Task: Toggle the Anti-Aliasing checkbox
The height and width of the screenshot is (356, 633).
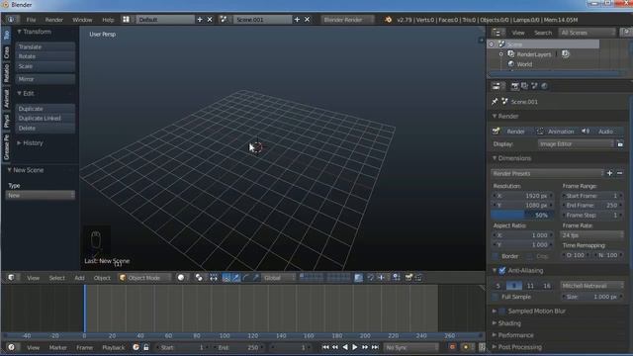Action: pyautogui.click(x=501, y=270)
